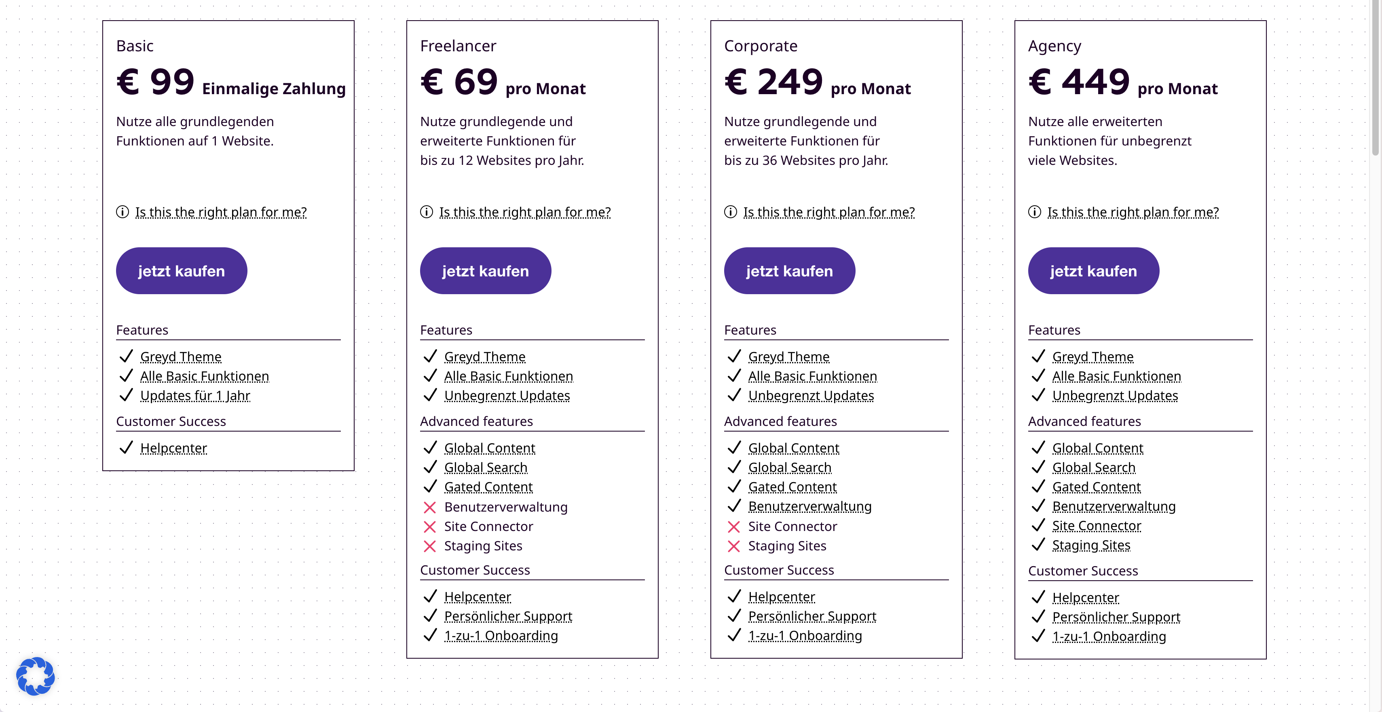Viewport: 1382px width, 712px height.
Task: Open 'Is this the right plan' under Agency
Action: pyautogui.click(x=1133, y=212)
